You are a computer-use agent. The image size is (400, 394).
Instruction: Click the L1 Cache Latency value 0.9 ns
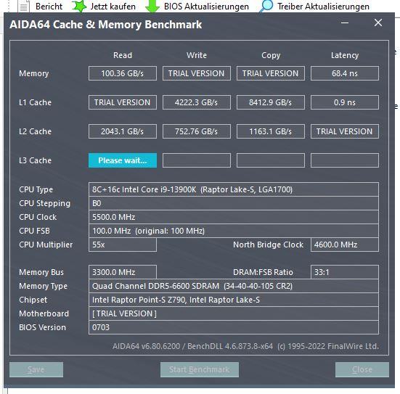click(345, 102)
